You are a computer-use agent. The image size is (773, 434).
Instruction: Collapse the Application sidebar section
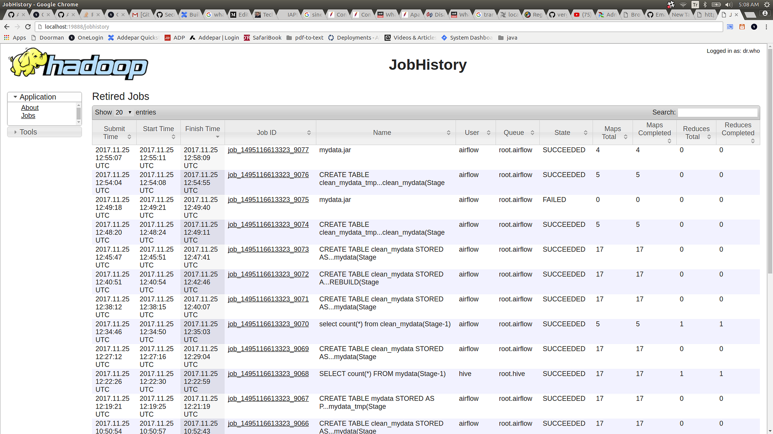pos(44,97)
